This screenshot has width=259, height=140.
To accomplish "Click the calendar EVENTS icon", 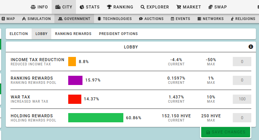I will (x=172, y=19).
